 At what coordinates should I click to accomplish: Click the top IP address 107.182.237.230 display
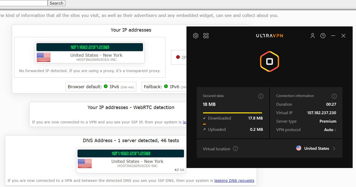(90, 47)
